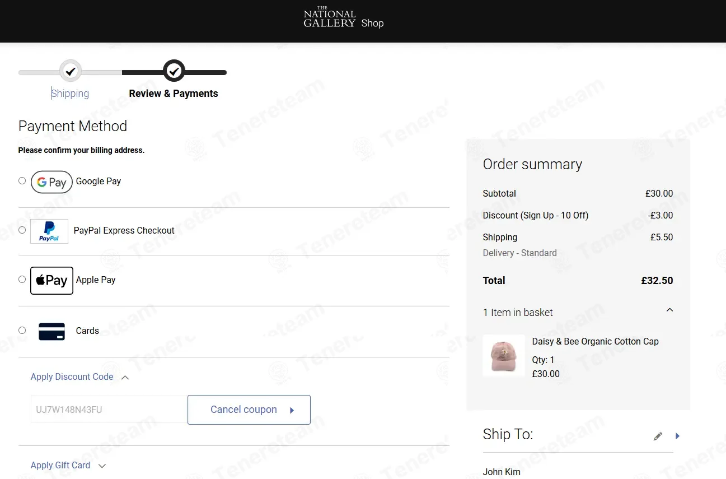The image size is (726, 479).
Task: Choose the Apple Pay radio option
Action: 22,279
